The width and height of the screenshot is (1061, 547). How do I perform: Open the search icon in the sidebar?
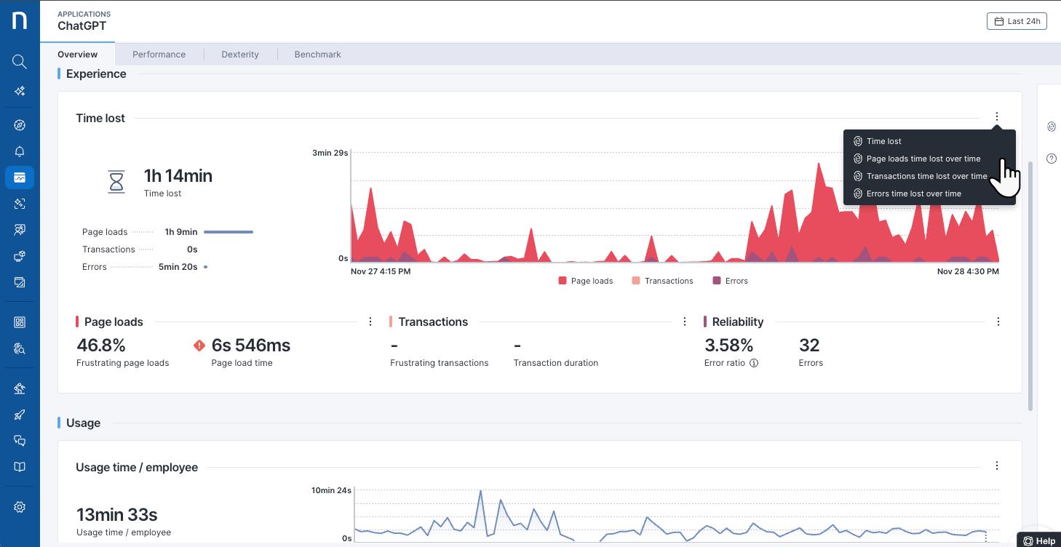(20, 61)
